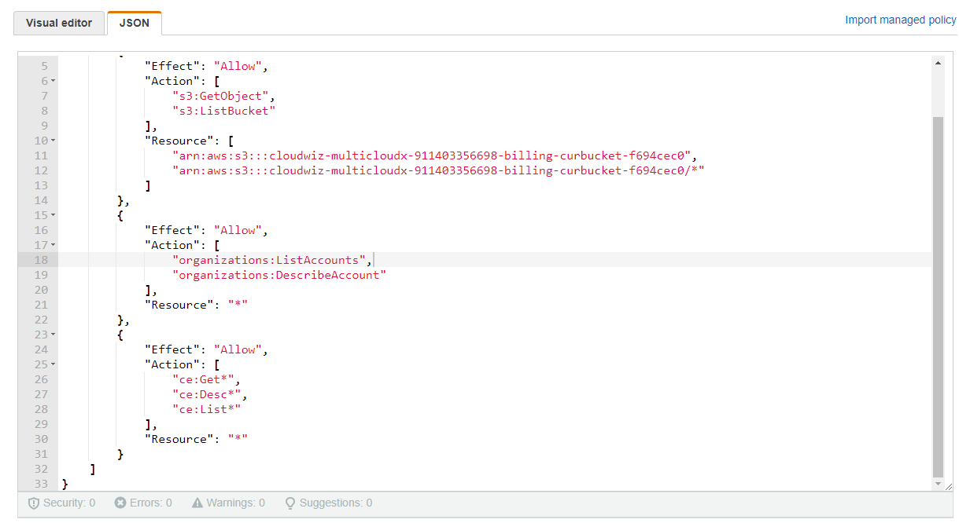
Task: Click the line number 19 in gutter
Action: [41, 275]
